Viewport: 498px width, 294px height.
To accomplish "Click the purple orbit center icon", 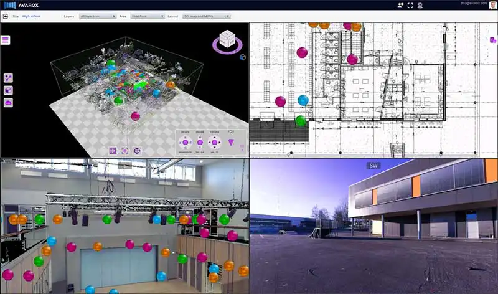I will [125, 151].
